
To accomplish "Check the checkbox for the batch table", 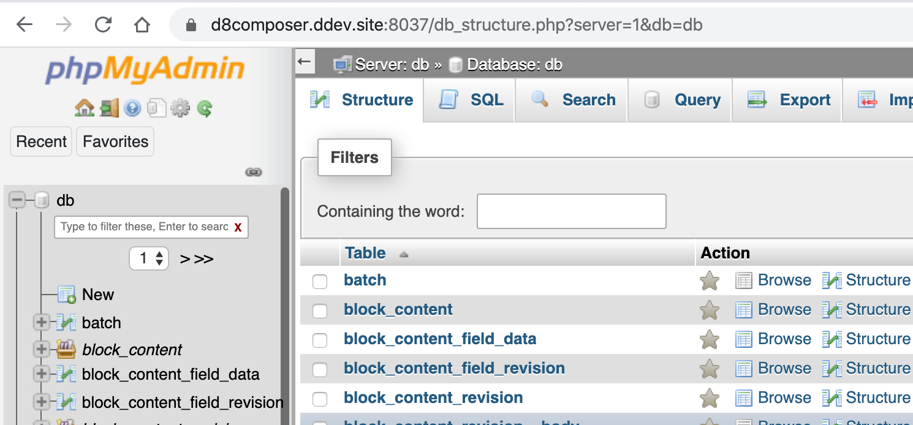I will pyautogui.click(x=320, y=282).
